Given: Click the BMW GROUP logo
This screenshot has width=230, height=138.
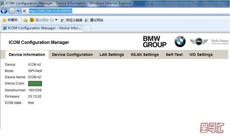Looking at the screenshot, I should point(155,42).
